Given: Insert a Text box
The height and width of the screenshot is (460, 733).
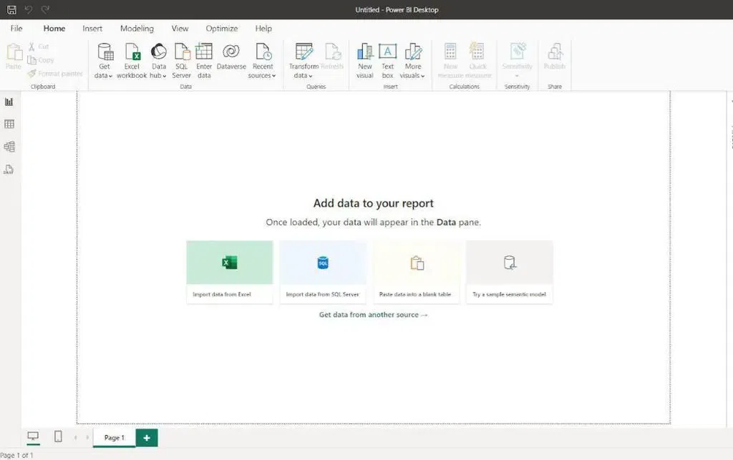Looking at the screenshot, I should (387, 61).
